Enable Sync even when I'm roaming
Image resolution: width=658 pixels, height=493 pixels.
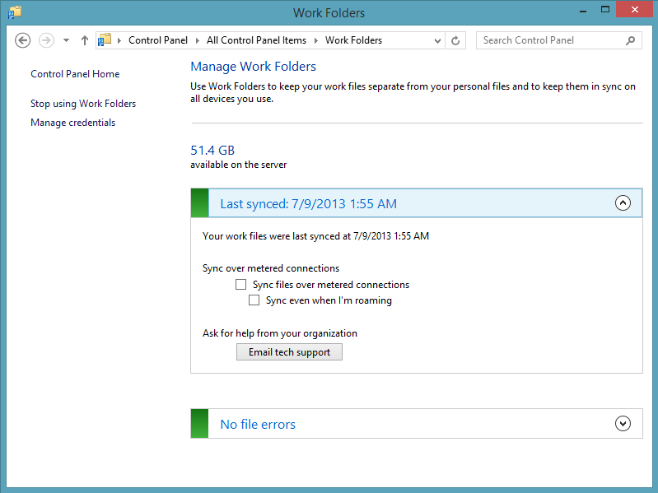coord(254,300)
